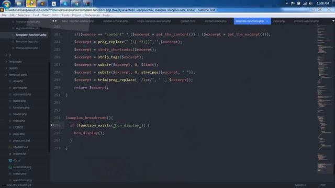This screenshot has height=188, width=335.
Task: Open the Edit menu
Action: (12, 15)
